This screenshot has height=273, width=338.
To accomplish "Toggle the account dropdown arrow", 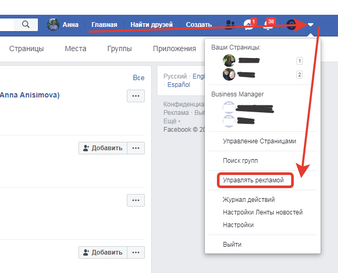I will click(x=311, y=25).
